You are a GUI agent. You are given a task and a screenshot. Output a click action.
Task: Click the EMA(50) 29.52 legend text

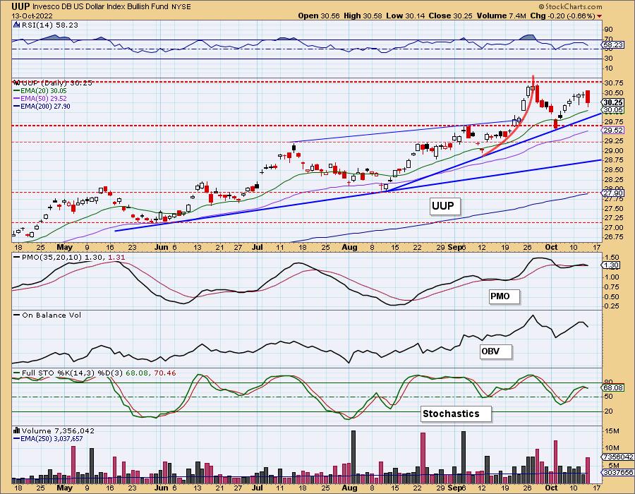pos(44,98)
